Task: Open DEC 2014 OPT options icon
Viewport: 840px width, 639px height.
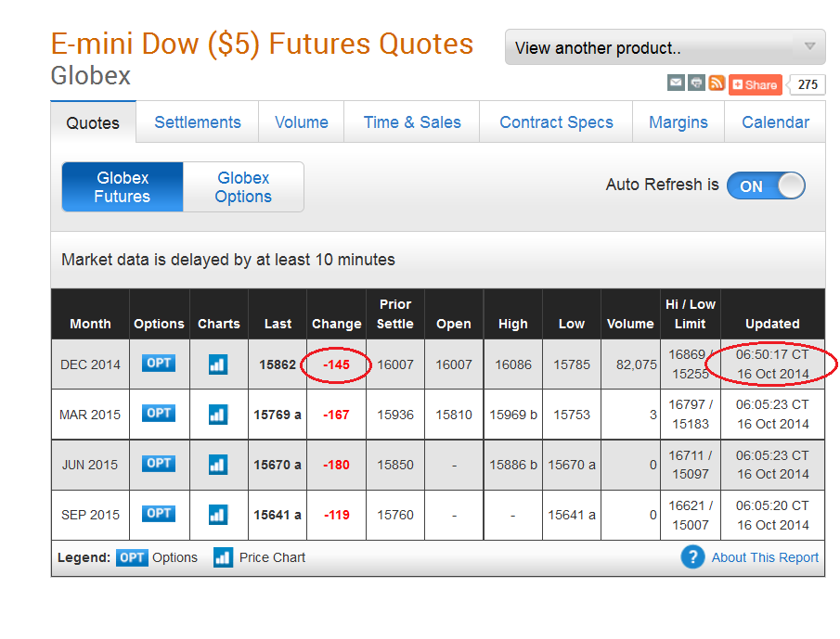Action: (x=159, y=363)
